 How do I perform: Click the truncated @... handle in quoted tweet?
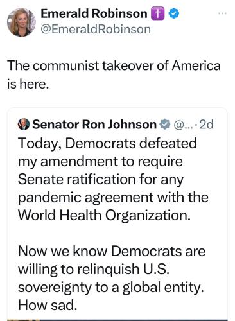click(x=183, y=125)
